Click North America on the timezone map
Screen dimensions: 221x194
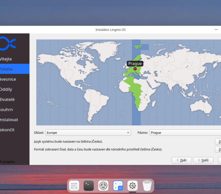click(x=69, y=66)
